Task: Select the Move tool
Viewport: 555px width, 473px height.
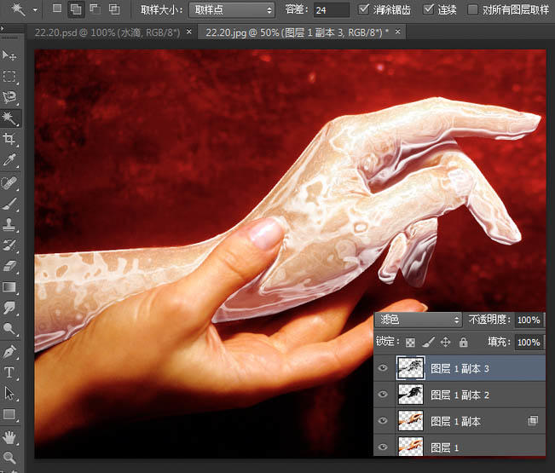Action: click(10, 55)
